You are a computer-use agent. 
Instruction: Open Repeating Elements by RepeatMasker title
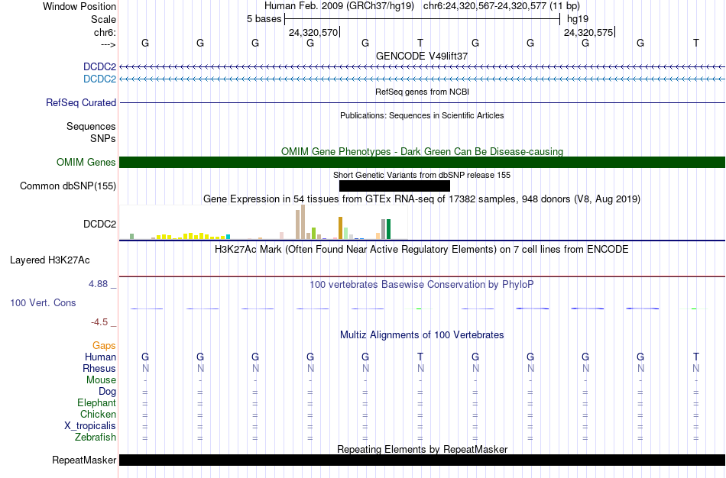(x=422, y=449)
